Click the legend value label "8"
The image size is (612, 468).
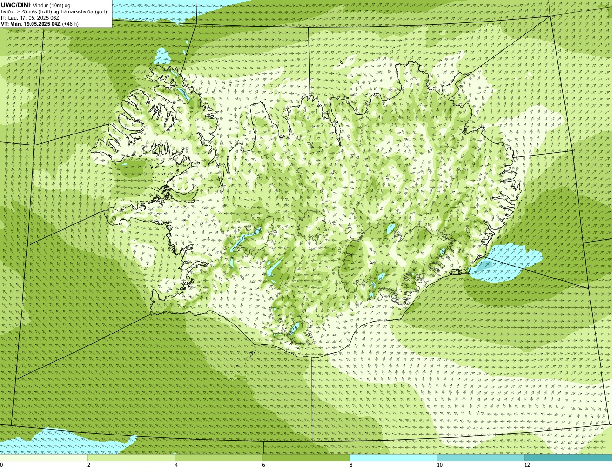point(351,465)
